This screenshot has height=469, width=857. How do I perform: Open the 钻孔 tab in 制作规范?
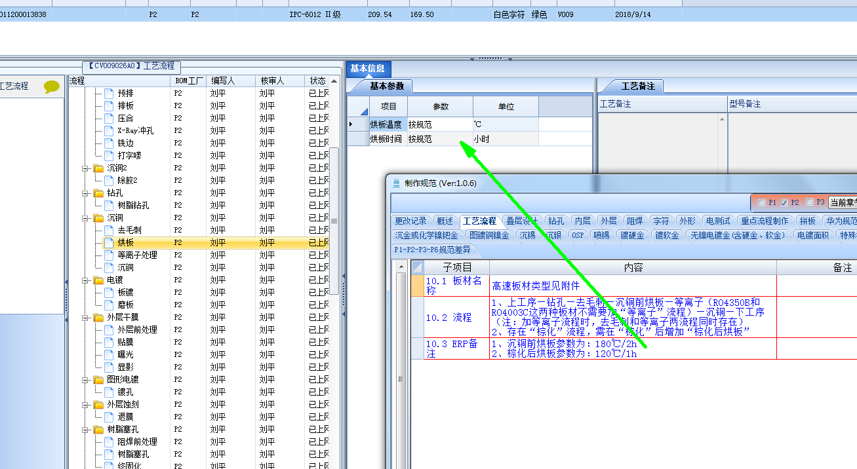pyautogui.click(x=556, y=221)
